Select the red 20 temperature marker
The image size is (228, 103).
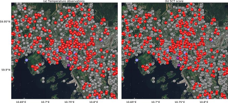click(50, 31)
